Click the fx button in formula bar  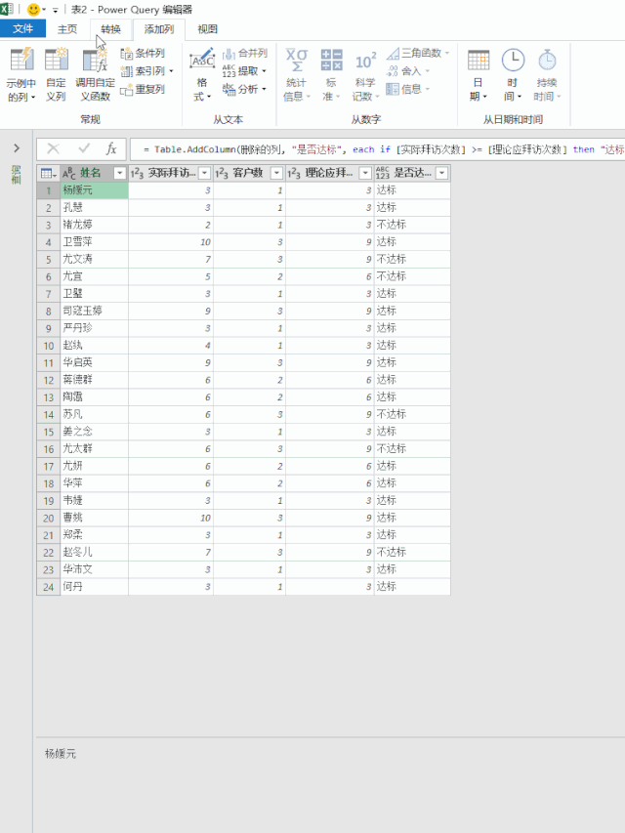111,148
